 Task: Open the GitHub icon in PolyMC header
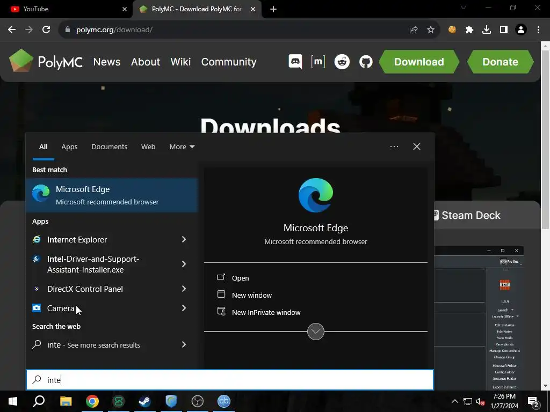[366, 62]
